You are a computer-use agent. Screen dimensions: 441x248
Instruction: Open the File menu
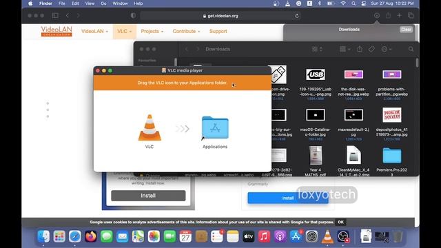62,3
